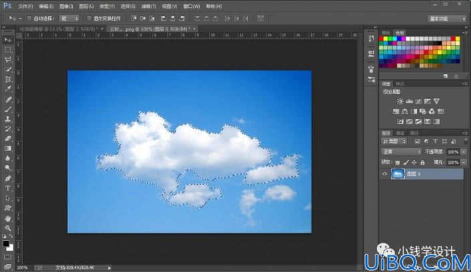The height and width of the screenshot is (272, 471).
Task: Open the 图像(I) menu
Action: click(x=66, y=6)
